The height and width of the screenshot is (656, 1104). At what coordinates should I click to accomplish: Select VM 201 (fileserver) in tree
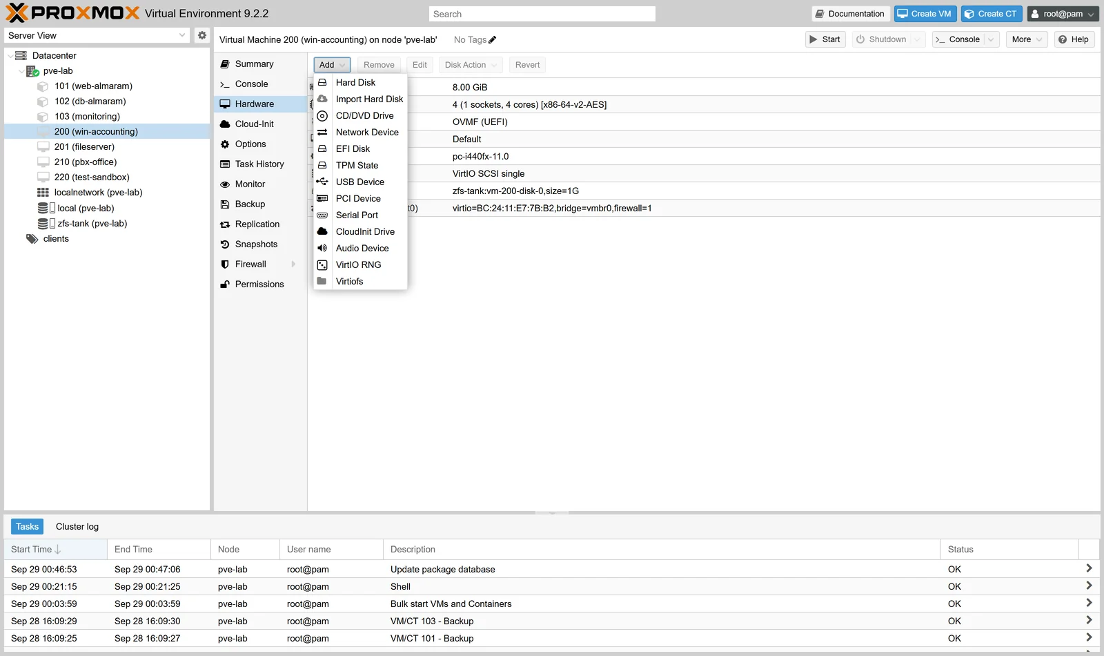click(107, 147)
